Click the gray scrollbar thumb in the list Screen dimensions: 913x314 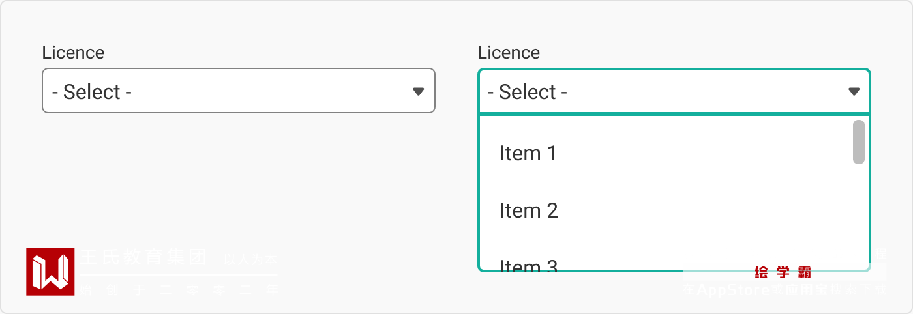coord(859,141)
